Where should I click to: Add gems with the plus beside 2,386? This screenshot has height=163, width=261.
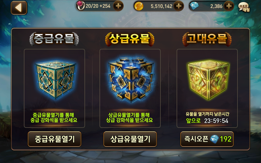(x=229, y=6)
